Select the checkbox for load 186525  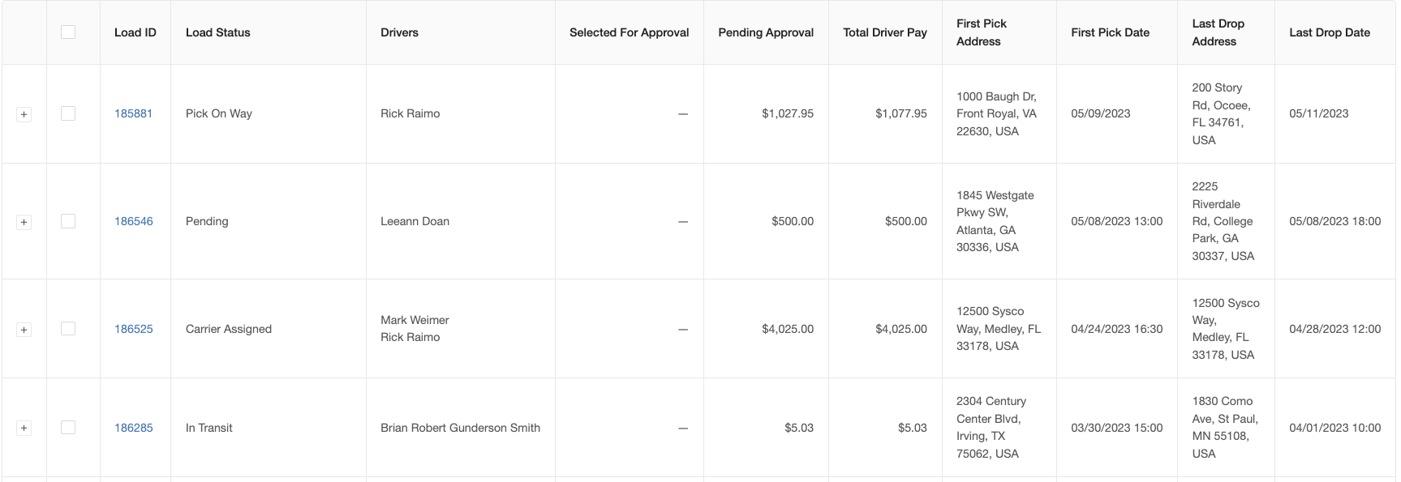point(68,328)
